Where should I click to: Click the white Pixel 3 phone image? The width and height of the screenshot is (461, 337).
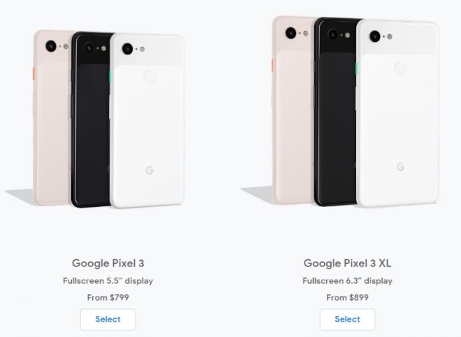147,120
